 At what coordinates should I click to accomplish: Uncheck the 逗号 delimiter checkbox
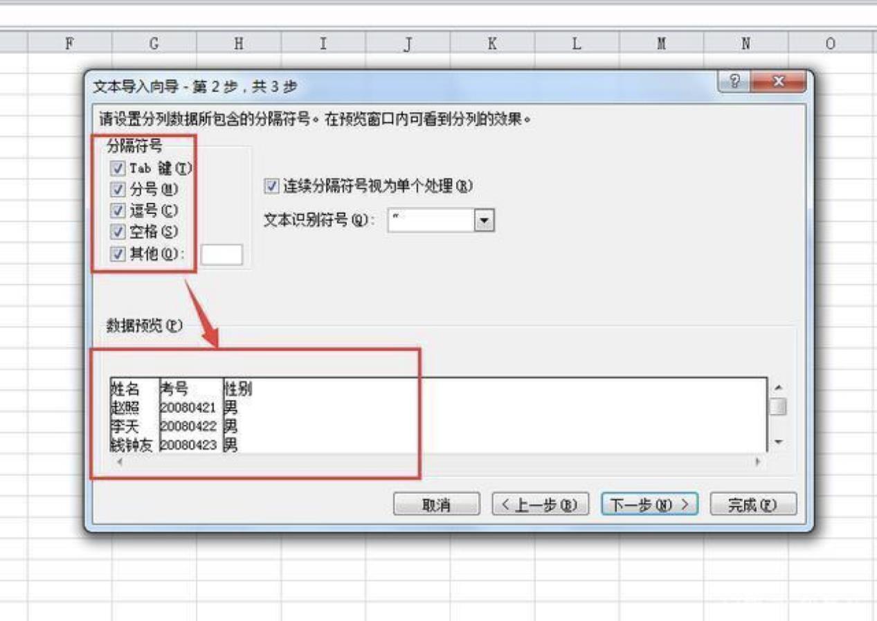point(117,210)
